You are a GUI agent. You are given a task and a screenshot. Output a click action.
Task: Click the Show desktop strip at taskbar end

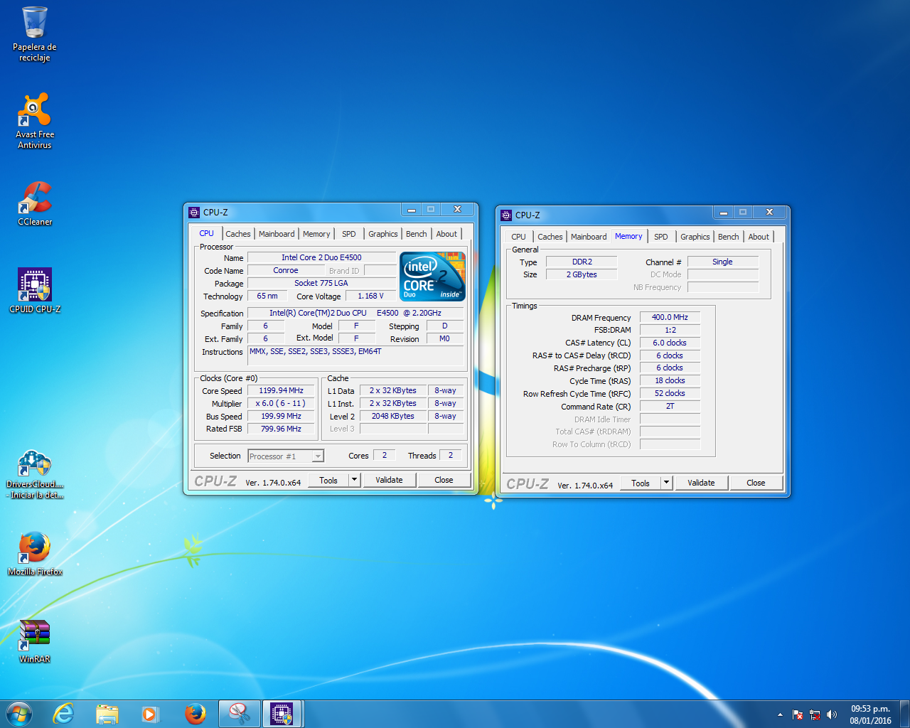click(x=904, y=714)
